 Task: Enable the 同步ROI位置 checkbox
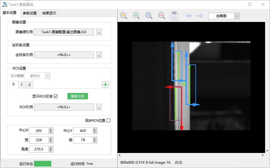point(109,121)
